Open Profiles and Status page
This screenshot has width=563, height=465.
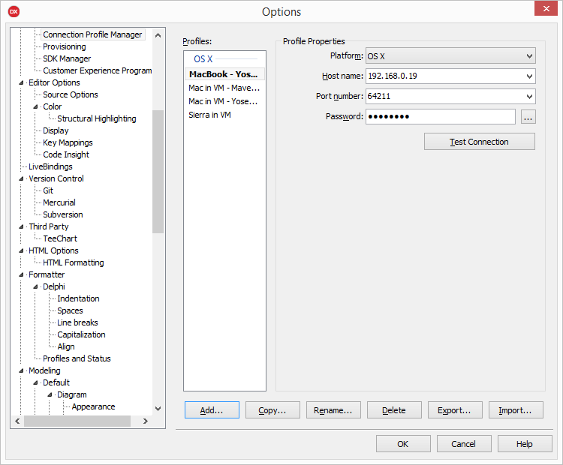[x=77, y=358]
